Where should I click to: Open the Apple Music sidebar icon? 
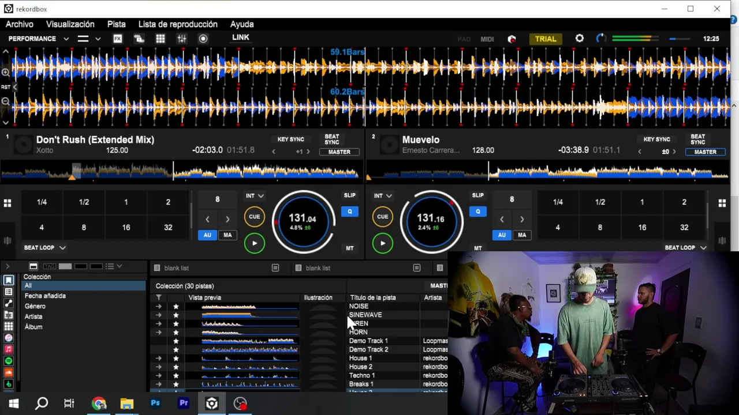pyautogui.click(x=9, y=349)
